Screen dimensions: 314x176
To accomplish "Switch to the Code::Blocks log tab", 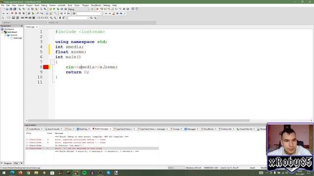I will [34, 129].
